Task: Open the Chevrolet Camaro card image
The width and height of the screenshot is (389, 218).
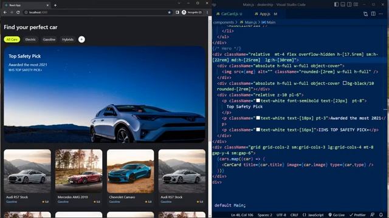Action: pos(130,171)
